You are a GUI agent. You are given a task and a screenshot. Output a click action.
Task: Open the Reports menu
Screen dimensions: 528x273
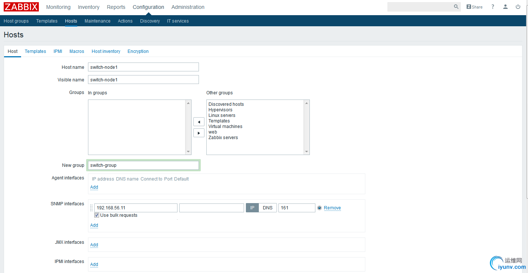point(116,7)
